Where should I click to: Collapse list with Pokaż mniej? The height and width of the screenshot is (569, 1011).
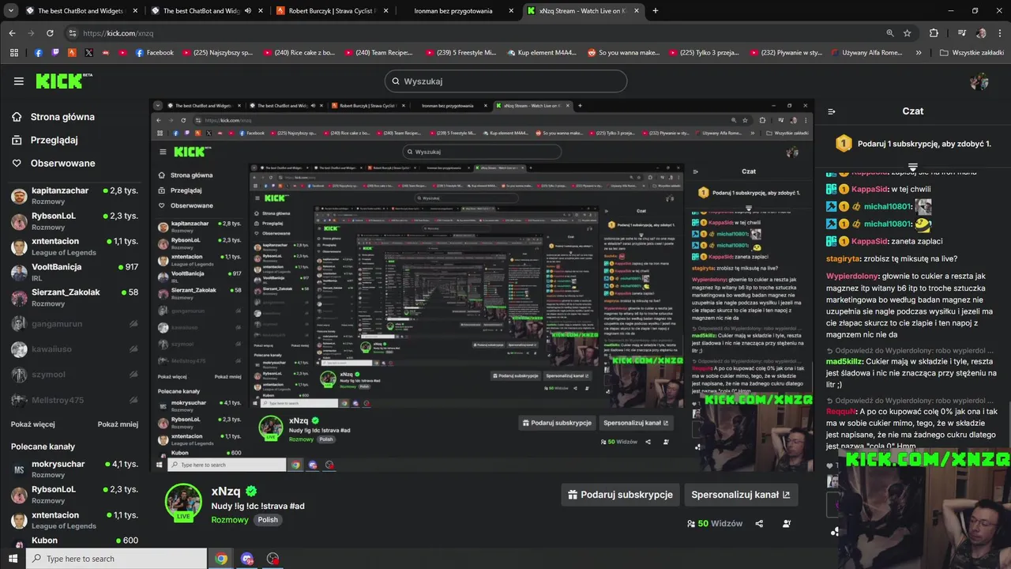[x=118, y=424]
